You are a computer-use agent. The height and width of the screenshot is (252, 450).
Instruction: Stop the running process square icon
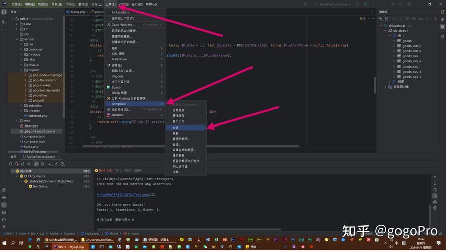tap(29, 165)
